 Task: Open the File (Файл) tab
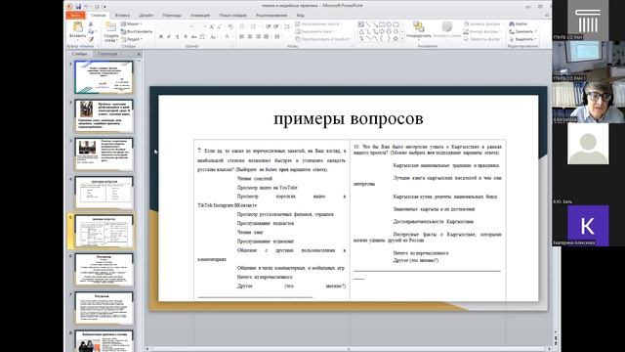click(x=75, y=16)
